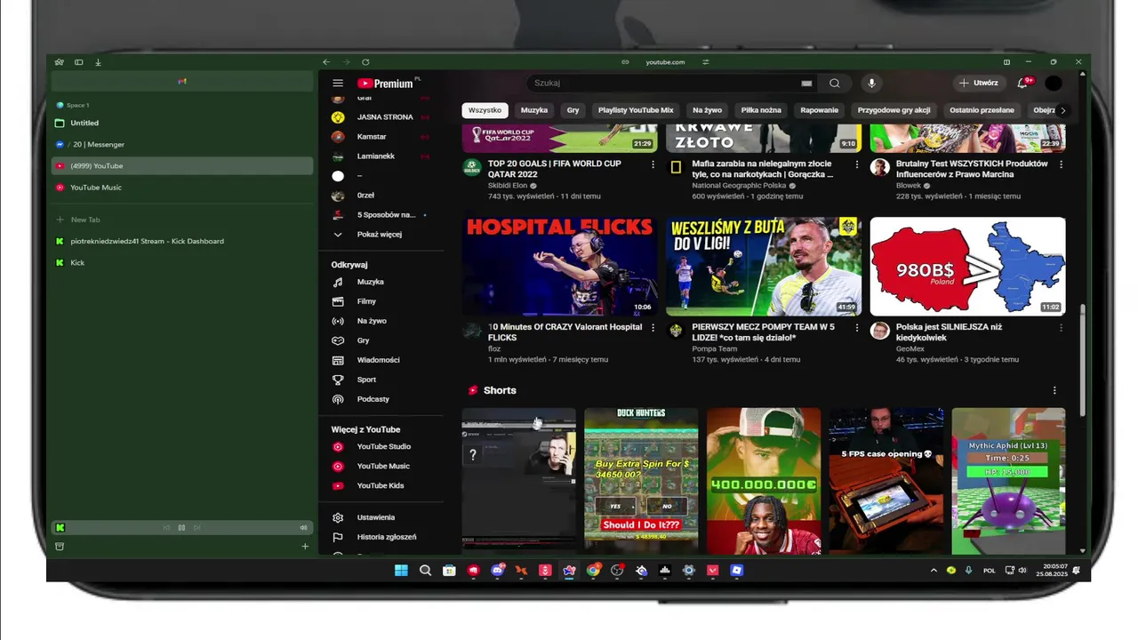Select the Playlisty YouTube Mix chip
The height and width of the screenshot is (640, 1138).
click(636, 110)
